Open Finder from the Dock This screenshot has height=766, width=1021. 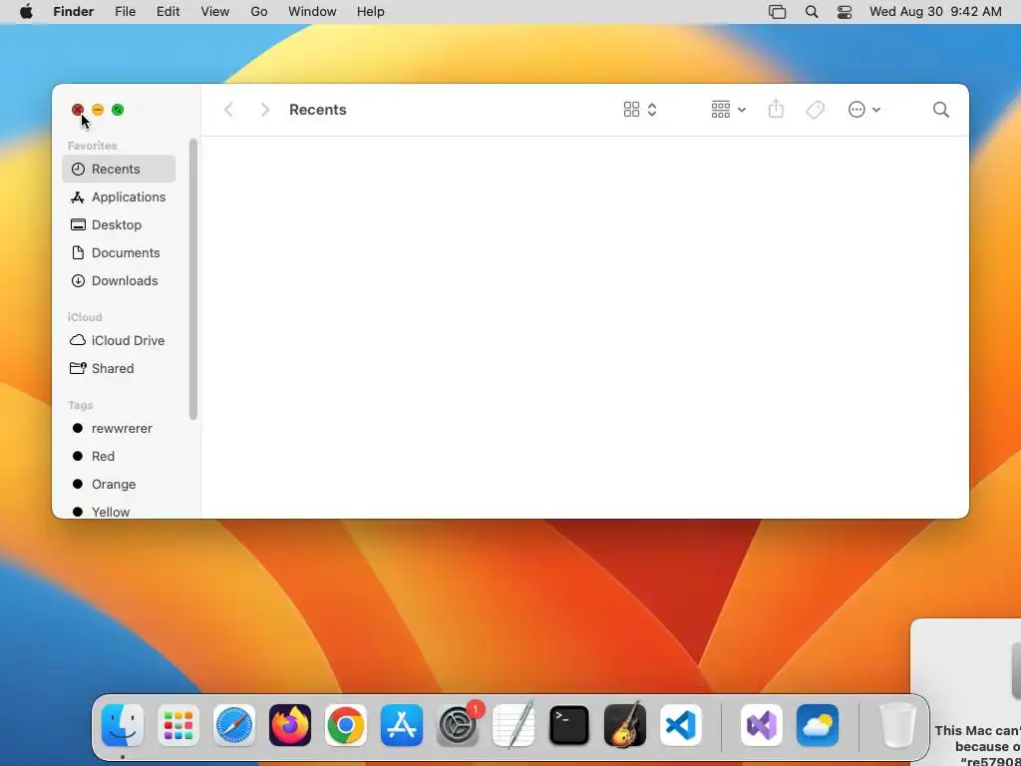[123, 725]
